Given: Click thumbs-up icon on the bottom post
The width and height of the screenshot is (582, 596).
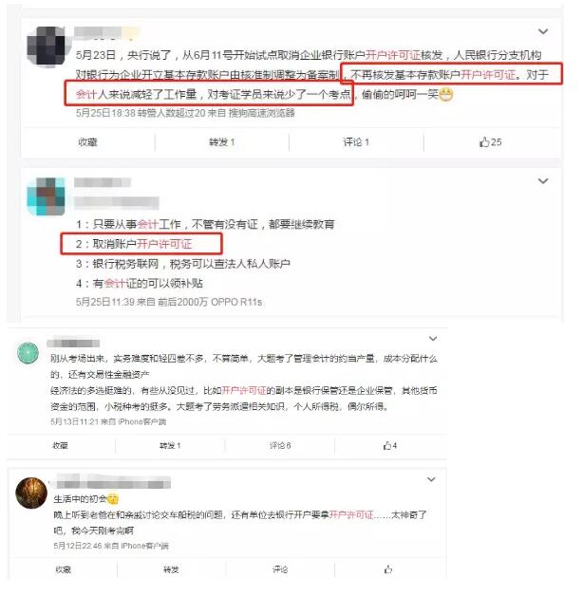Looking at the screenshot, I should (388, 569).
